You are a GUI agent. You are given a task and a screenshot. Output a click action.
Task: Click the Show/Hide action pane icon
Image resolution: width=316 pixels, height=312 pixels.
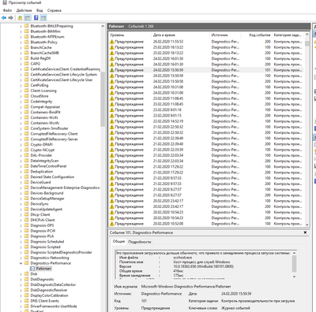tap(43, 18)
